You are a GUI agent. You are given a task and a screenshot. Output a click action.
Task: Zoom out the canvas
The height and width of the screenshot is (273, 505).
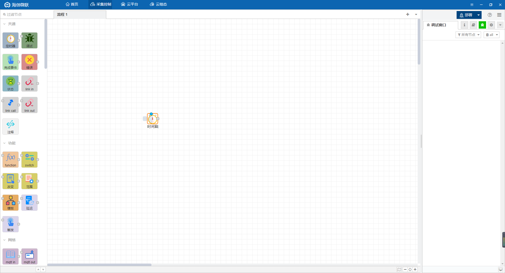(405, 270)
